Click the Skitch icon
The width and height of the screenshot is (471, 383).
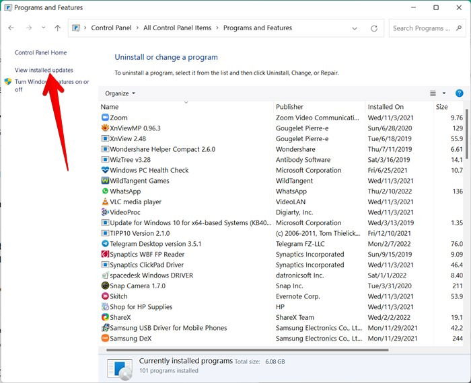point(105,296)
